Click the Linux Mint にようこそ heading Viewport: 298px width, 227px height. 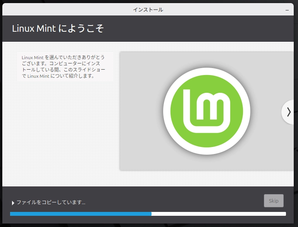tap(58, 29)
